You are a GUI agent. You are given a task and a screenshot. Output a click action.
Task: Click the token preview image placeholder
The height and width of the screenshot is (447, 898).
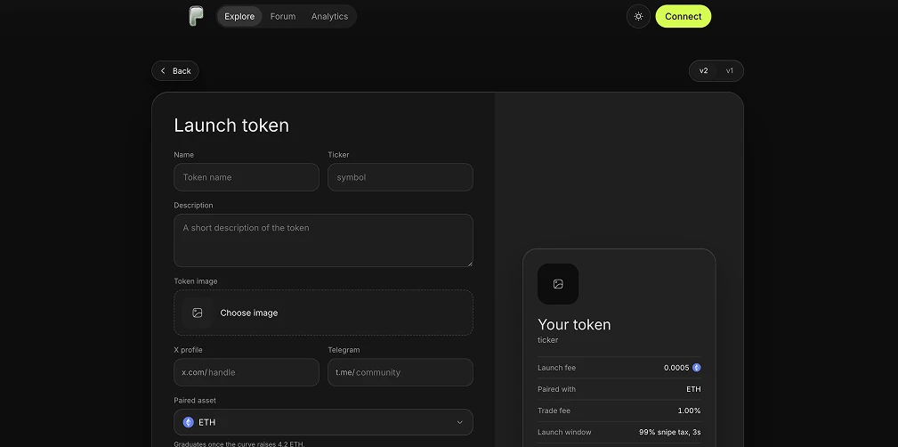coord(558,284)
